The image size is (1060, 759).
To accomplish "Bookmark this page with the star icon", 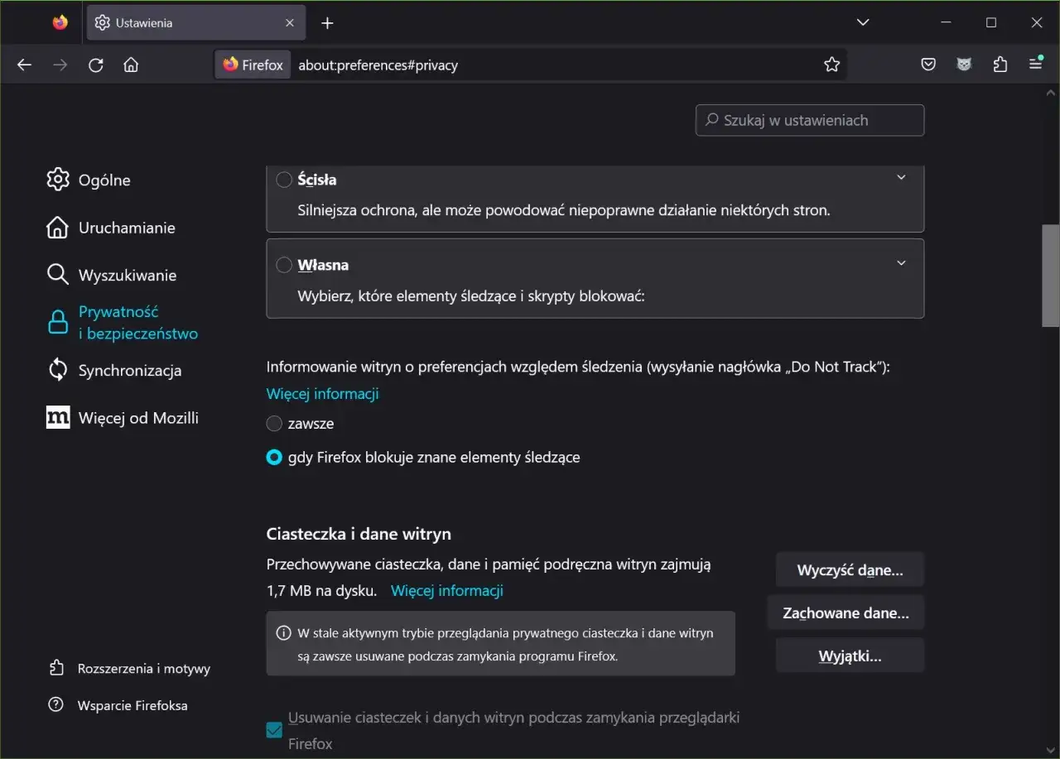I will 832,65.
